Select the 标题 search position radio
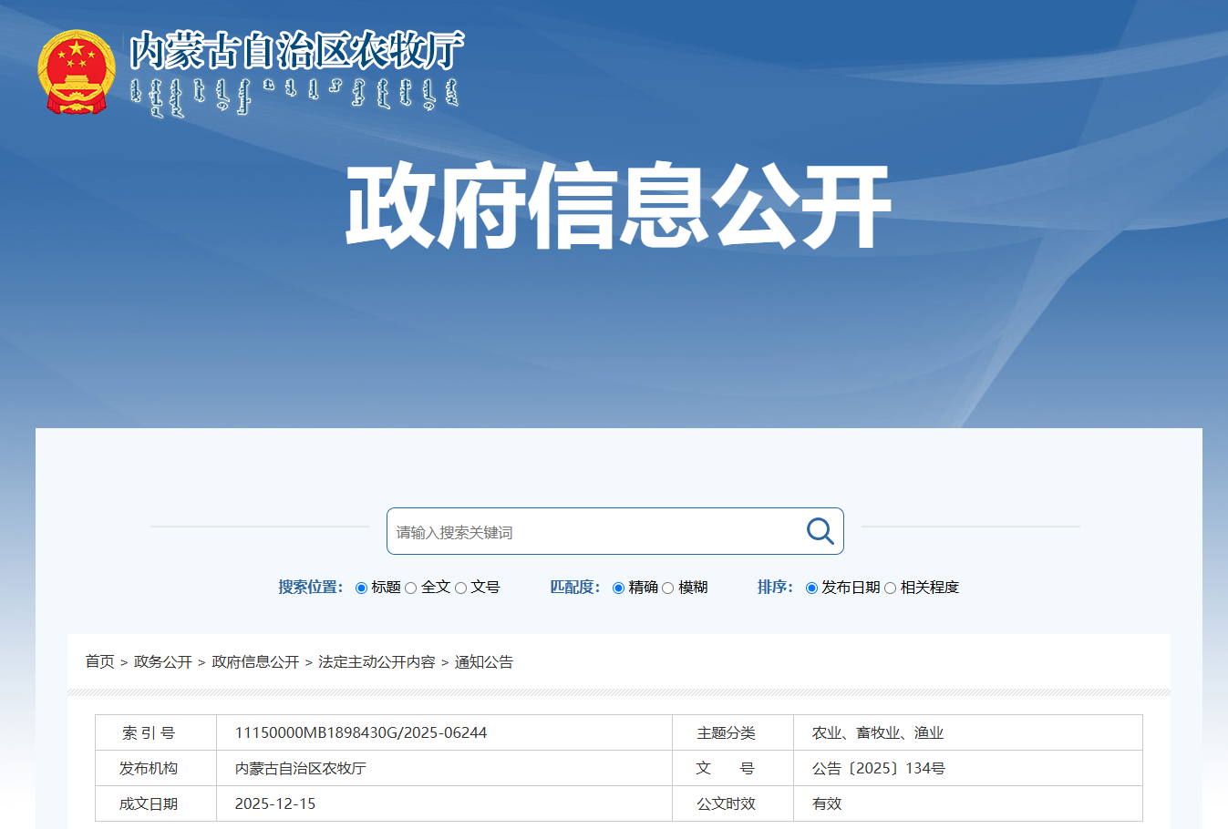The width and height of the screenshot is (1228, 829). point(362,588)
